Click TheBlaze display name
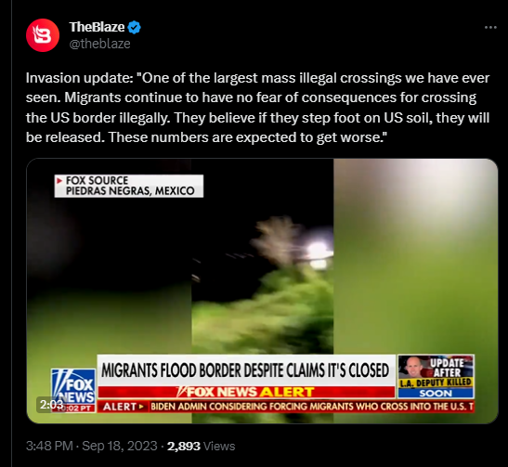Screen dimensions: 508x467 tap(97, 27)
